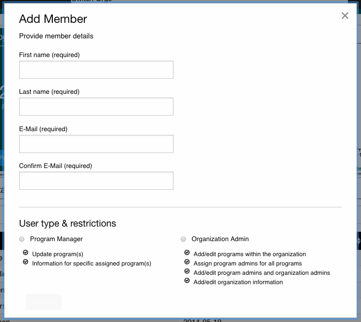This screenshot has height=322, width=361.
Task: Click the 'Provide member details' text
Action: 56,36
